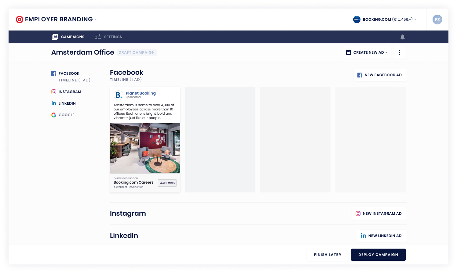457x273 pixels.
Task: Click the Facebook section heading
Action: [126, 73]
